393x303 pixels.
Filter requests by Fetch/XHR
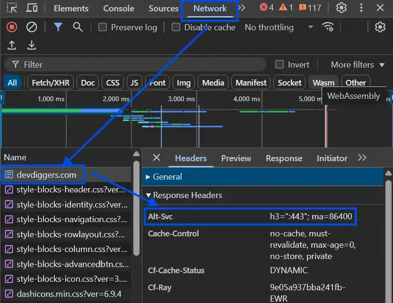[x=51, y=82]
